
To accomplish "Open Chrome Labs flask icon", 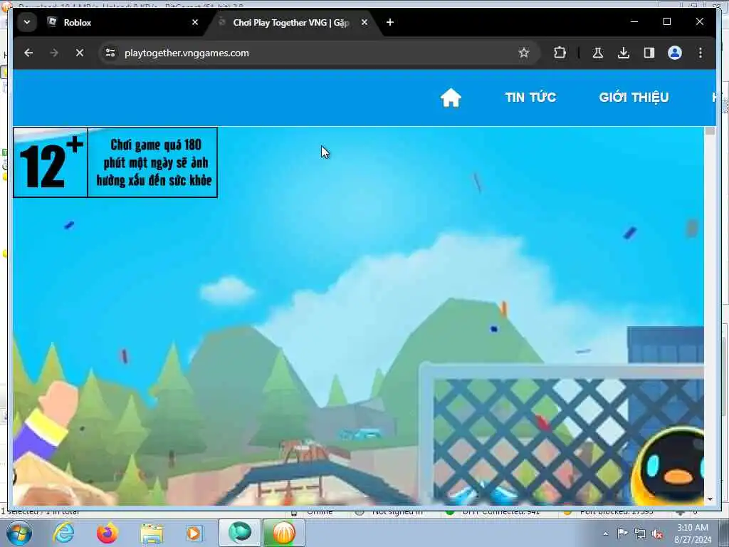I will tap(598, 53).
